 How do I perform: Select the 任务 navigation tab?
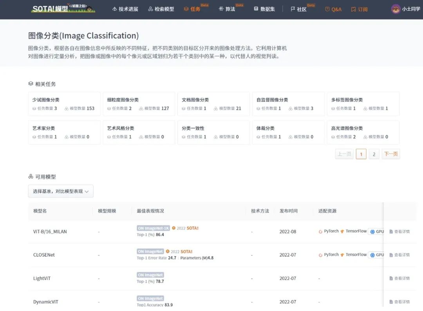tap(192, 9)
